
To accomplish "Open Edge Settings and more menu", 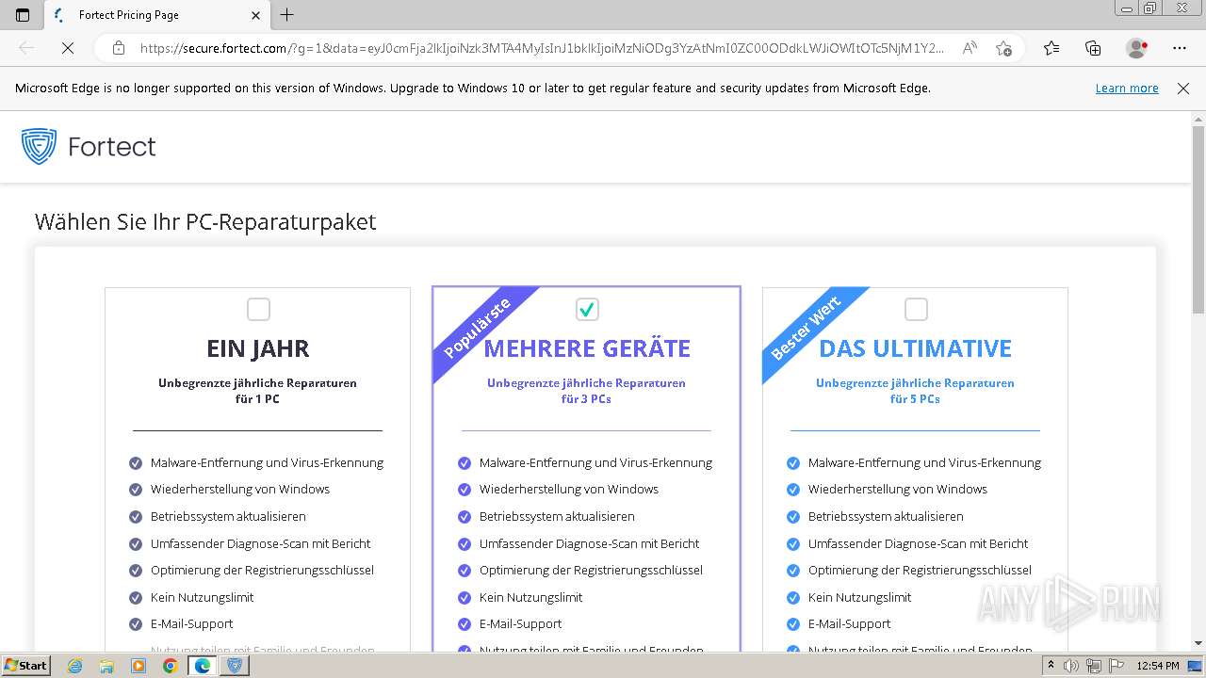I will pyautogui.click(x=1180, y=48).
